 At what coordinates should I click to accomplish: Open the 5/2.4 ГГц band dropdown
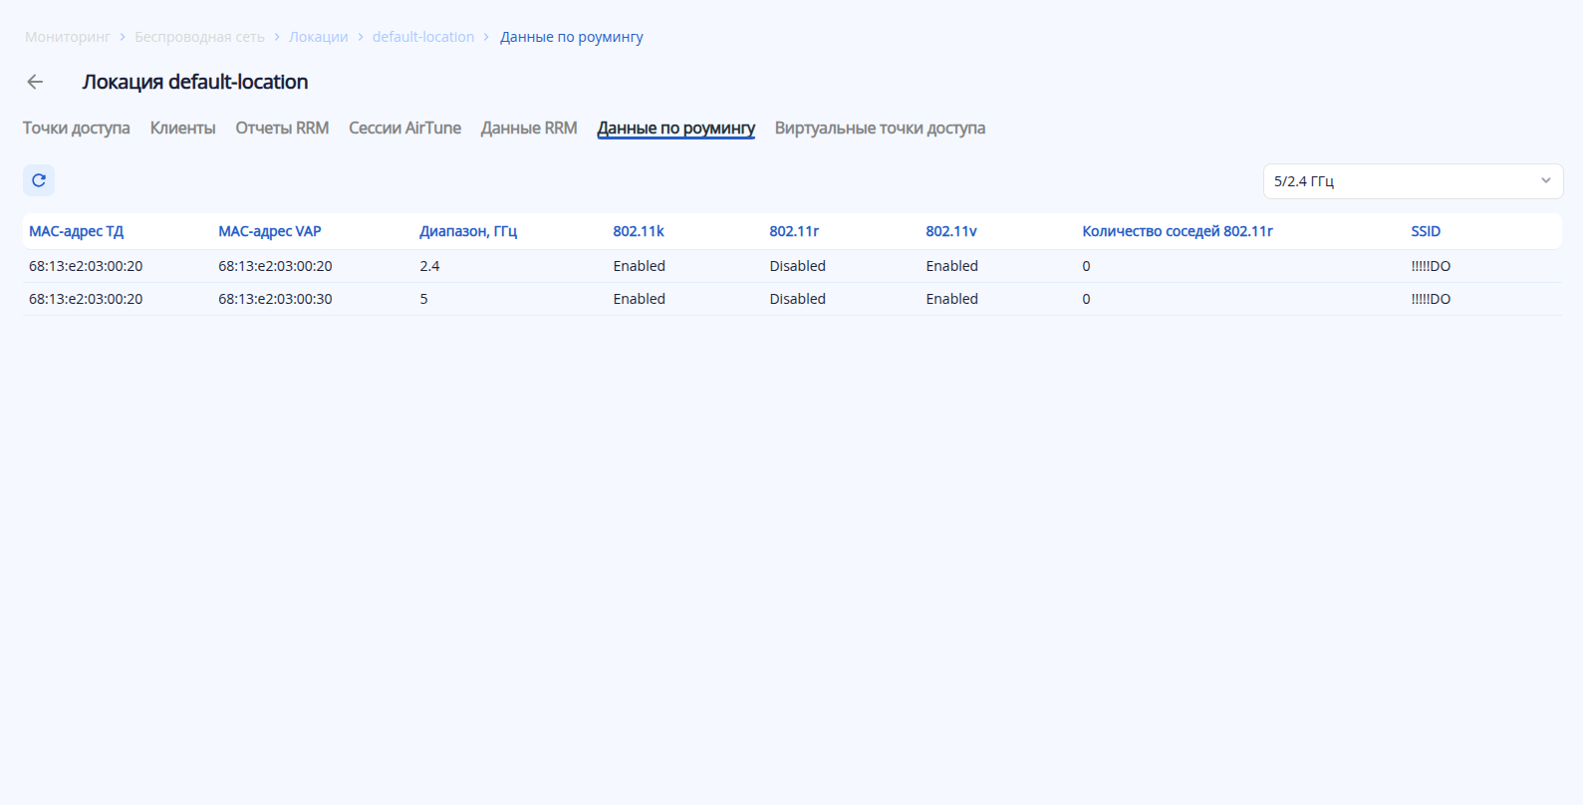pyautogui.click(x=1412, y=181)
